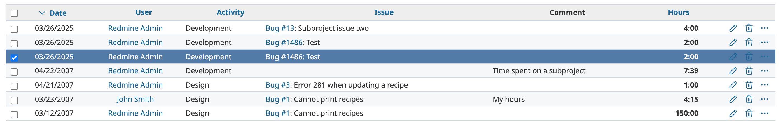This screenshot has width=781, height=127.
Task: Open more actions for Bug #13 entry
Action: (765, 28)
